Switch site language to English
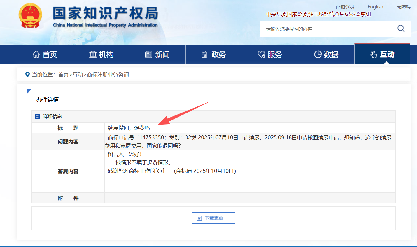This screenshot has height=247, width=417. (x=375, y=7)
